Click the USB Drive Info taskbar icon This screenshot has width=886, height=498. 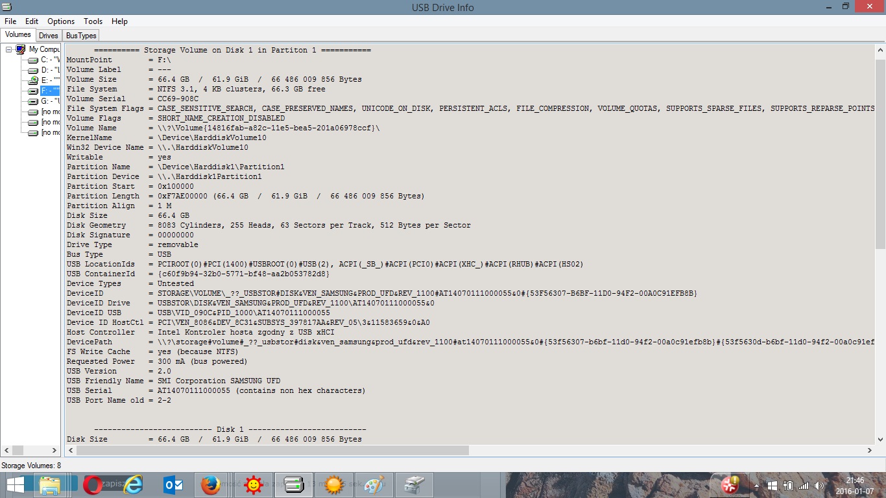pyautogui.click(x=293, y=484)
